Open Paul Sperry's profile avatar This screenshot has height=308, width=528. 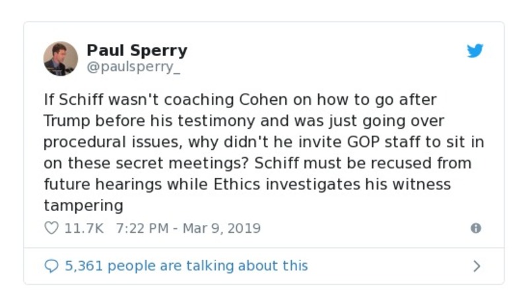pos(61,58)
